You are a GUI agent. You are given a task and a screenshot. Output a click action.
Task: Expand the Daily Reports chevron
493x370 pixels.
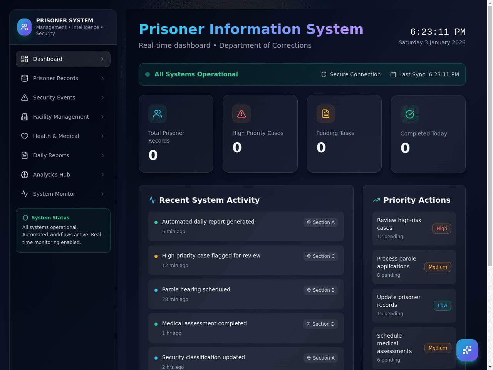click(x=102, y=155)
